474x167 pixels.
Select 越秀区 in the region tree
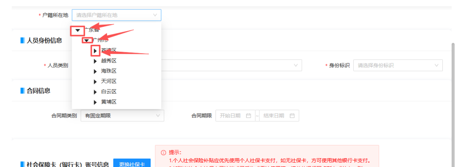(x=109, y=61)
